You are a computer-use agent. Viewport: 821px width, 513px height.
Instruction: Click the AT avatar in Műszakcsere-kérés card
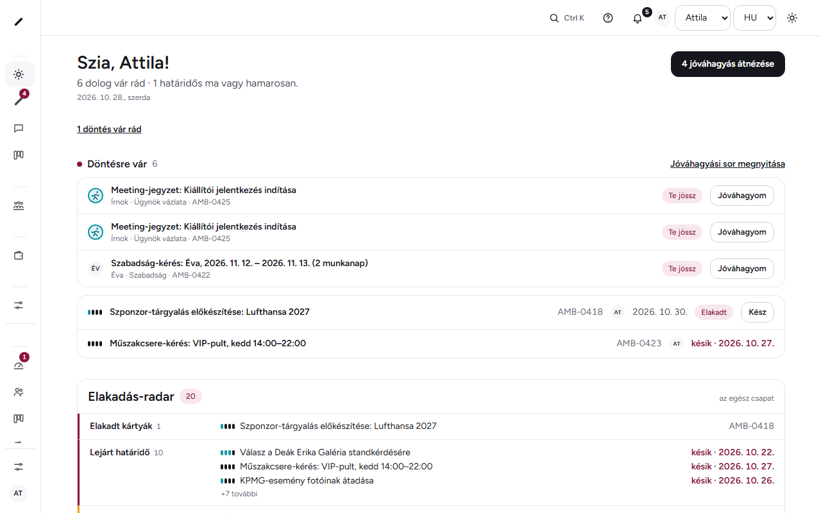[677, 343]
